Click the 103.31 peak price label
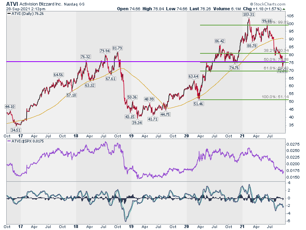Screen dimensions: 306x230 (248, 15)
